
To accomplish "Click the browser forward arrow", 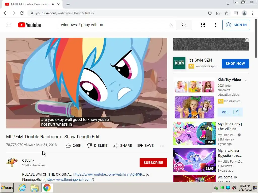I will (14, 13).
